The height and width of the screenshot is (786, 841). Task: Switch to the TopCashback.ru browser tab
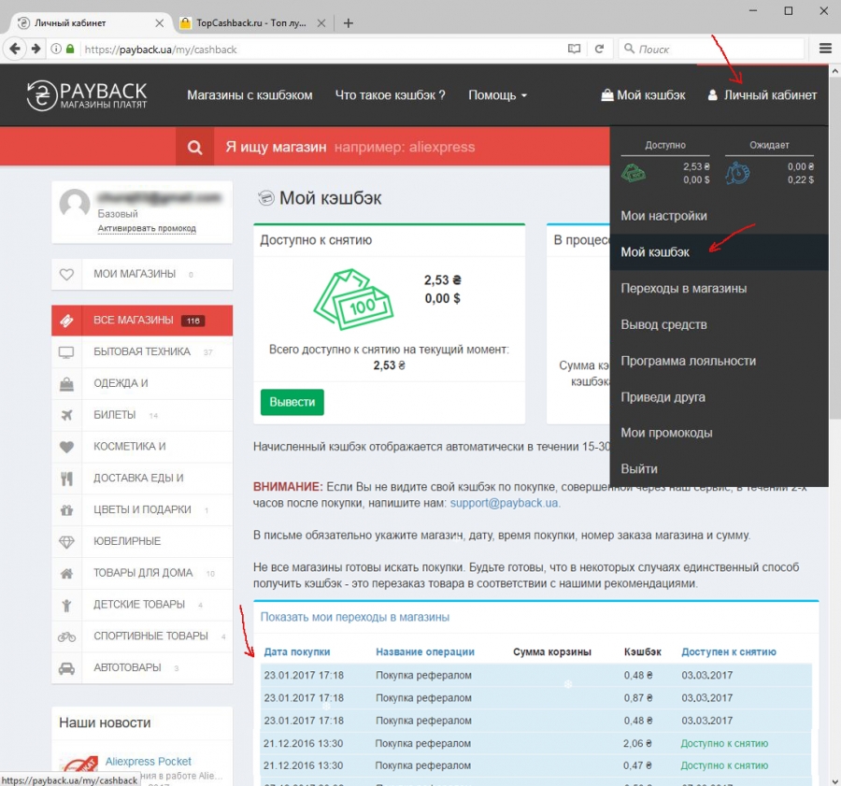pos(251,23)
